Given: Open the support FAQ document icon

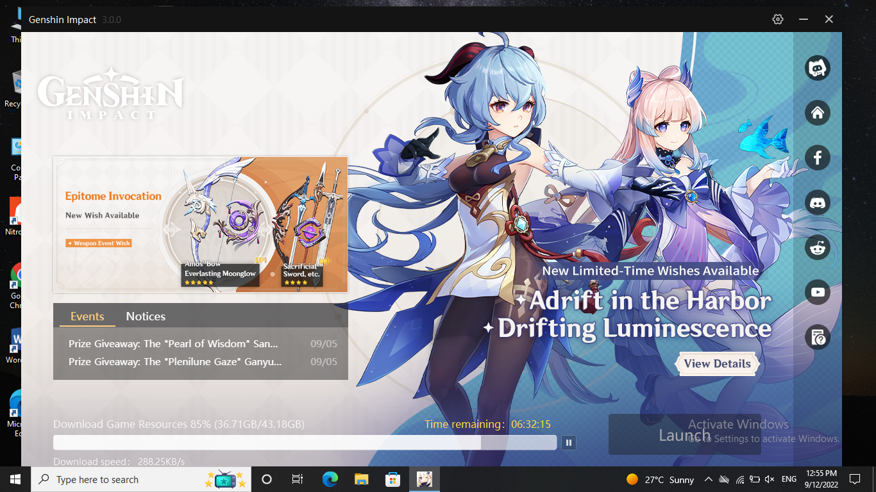Looking at the screenshot, I should (x=818, y=337).
